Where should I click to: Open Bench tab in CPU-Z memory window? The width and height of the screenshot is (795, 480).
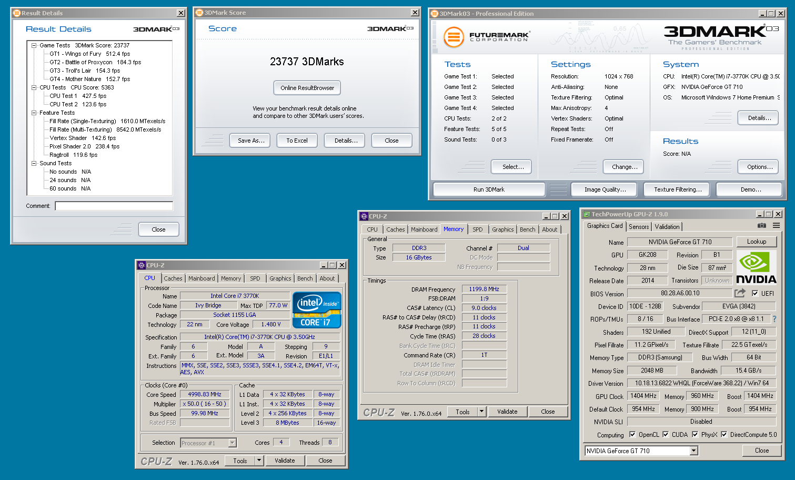coord(528,229)
